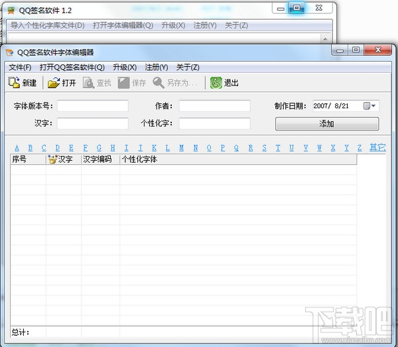This screenshot has height=347, width=398.
Task: Click the letter G index link
Action: [99, 148]
